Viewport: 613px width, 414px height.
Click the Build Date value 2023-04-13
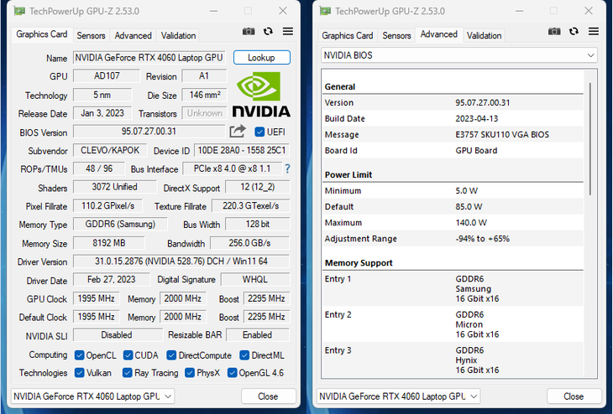pyautogui.click(x=477, y=119)
